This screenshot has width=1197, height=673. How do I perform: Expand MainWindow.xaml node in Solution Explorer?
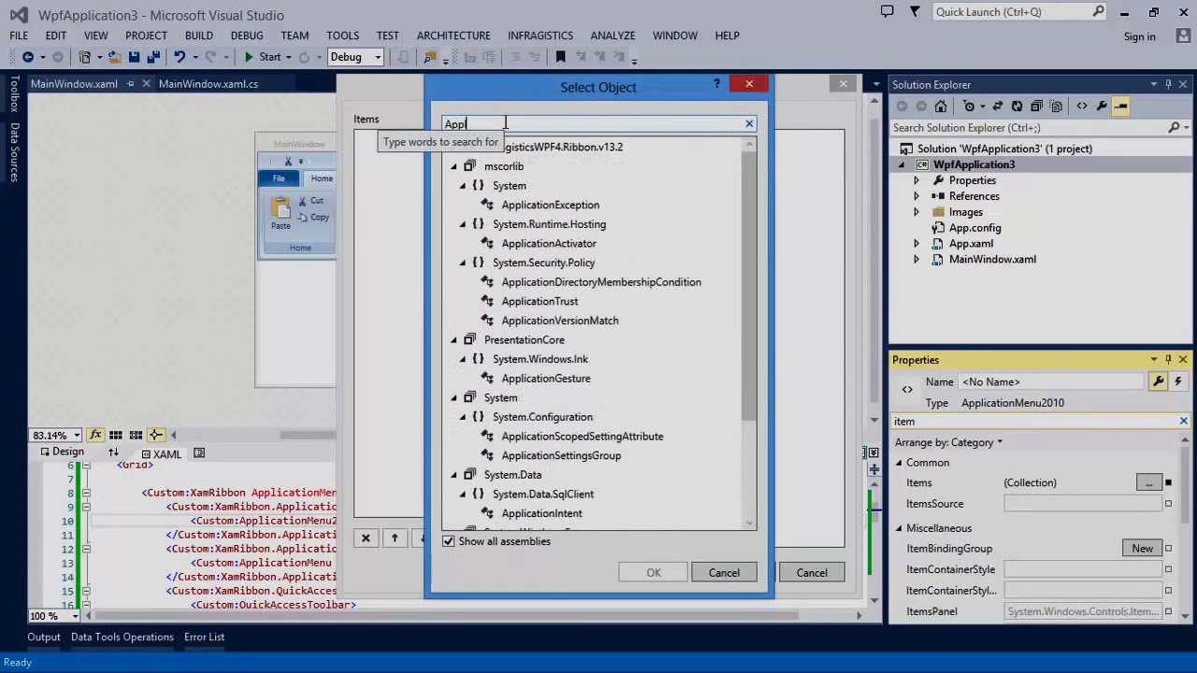tap(916, 260)
